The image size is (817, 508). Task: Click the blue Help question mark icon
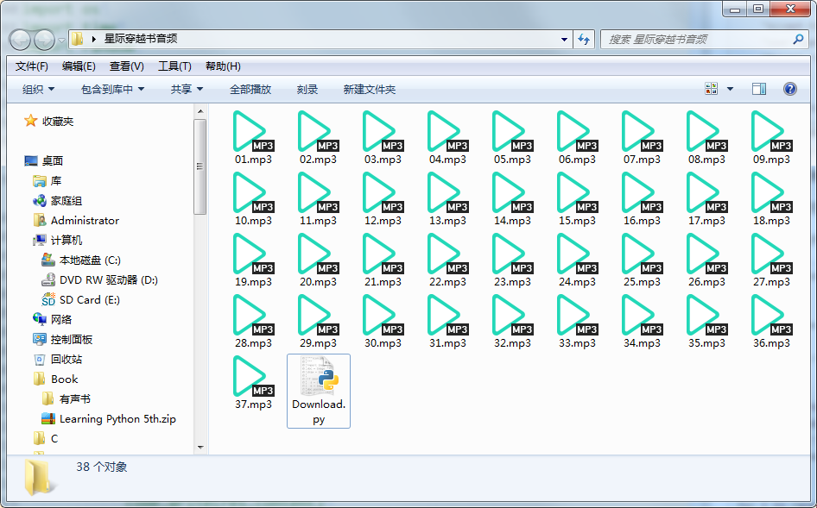(x=790, y=89)
